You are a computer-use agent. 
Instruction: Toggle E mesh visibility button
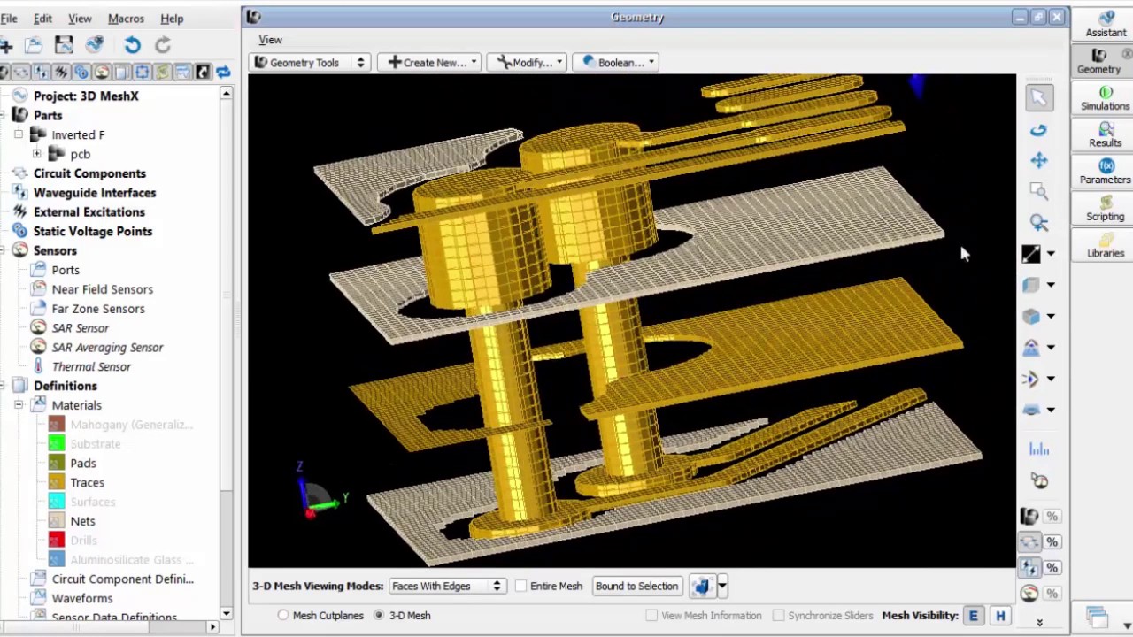tap(973, 616)
